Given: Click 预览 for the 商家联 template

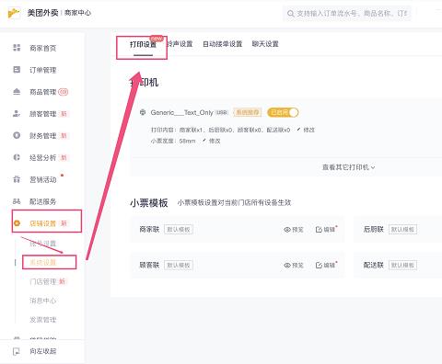Looking at the screenshot, I should click(297, 230).
